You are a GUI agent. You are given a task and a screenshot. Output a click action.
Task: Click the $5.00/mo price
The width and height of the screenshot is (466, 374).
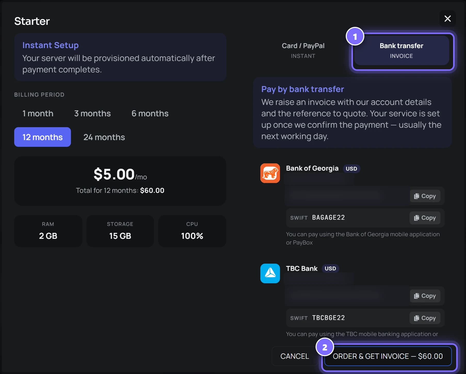pos(120,174)
